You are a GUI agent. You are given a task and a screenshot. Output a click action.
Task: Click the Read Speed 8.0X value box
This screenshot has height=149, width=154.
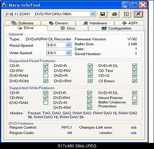pos(56,45)
